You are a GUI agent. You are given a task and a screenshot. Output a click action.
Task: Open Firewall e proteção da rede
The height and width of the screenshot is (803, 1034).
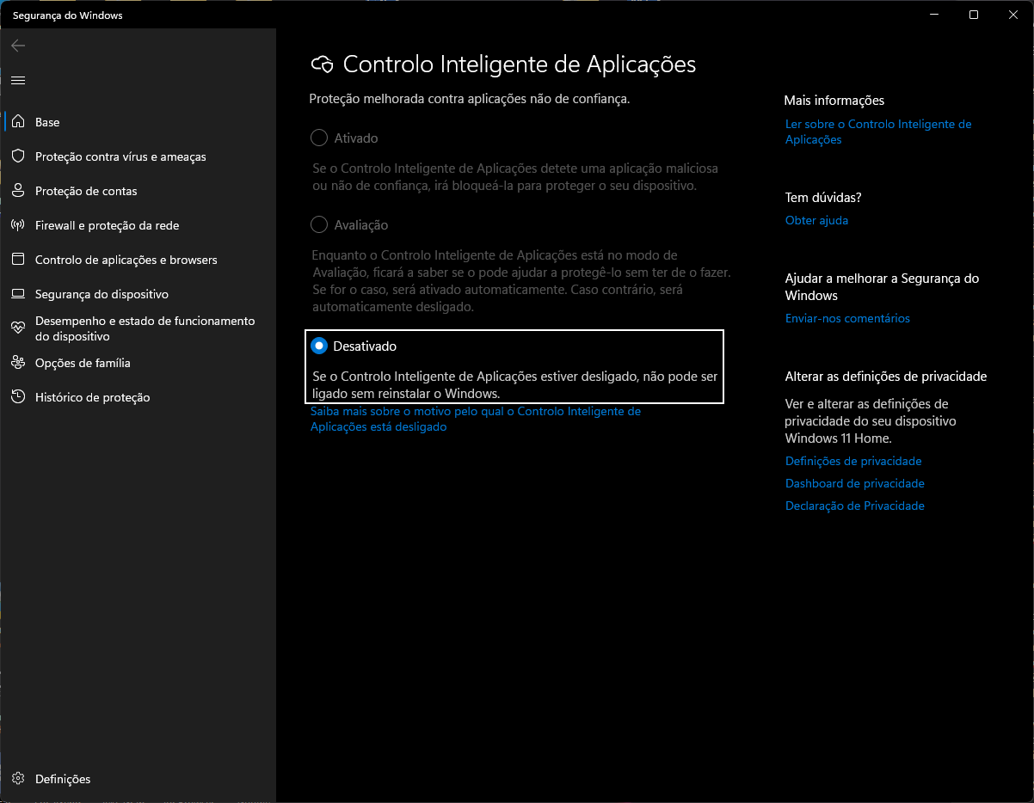tap(138, 225)
